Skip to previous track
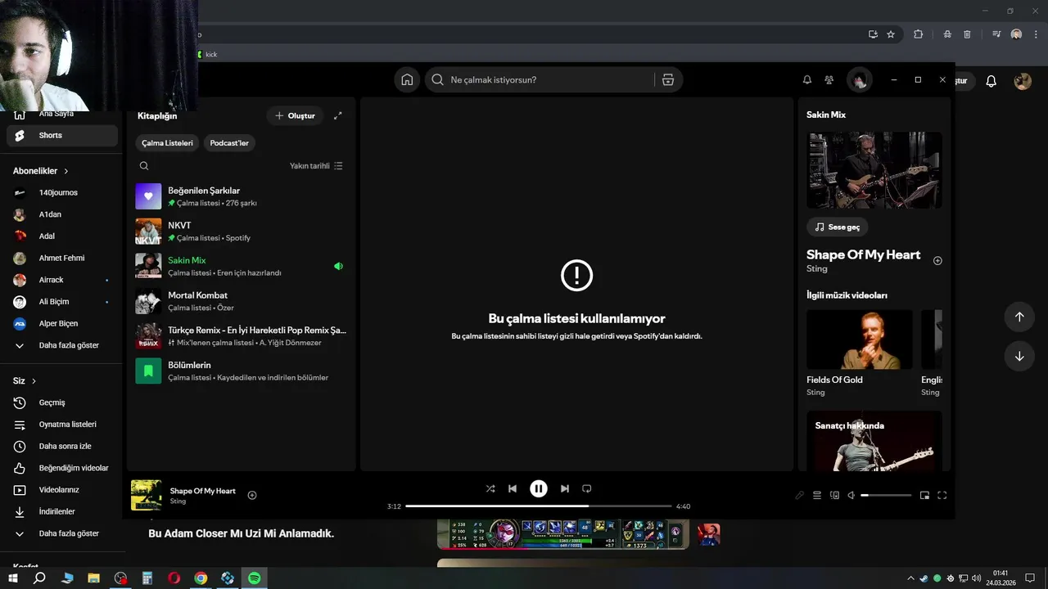This screenshot has width=1048, height=589. click(513, 488)
